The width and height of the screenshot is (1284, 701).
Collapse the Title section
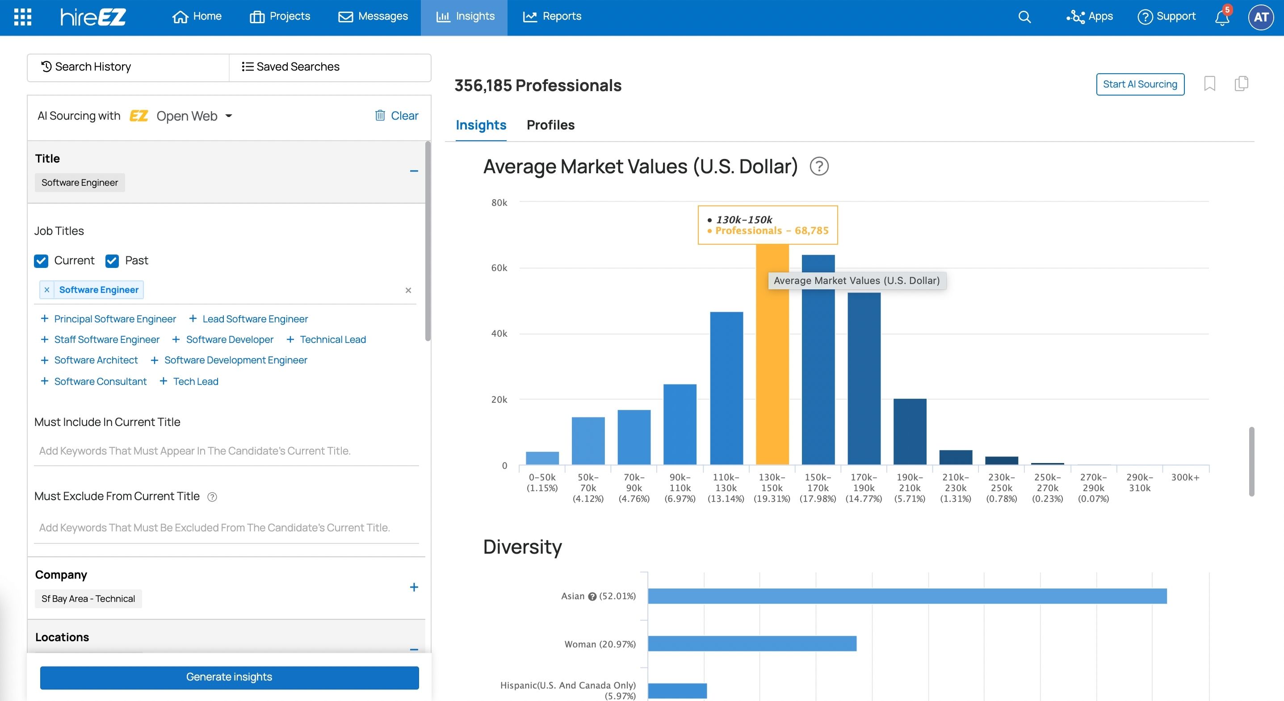click(413, 171)
